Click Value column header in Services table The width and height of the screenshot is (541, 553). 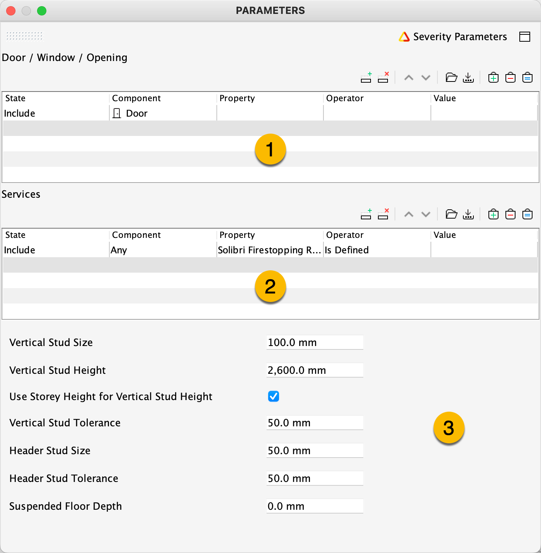coord(484,235)
